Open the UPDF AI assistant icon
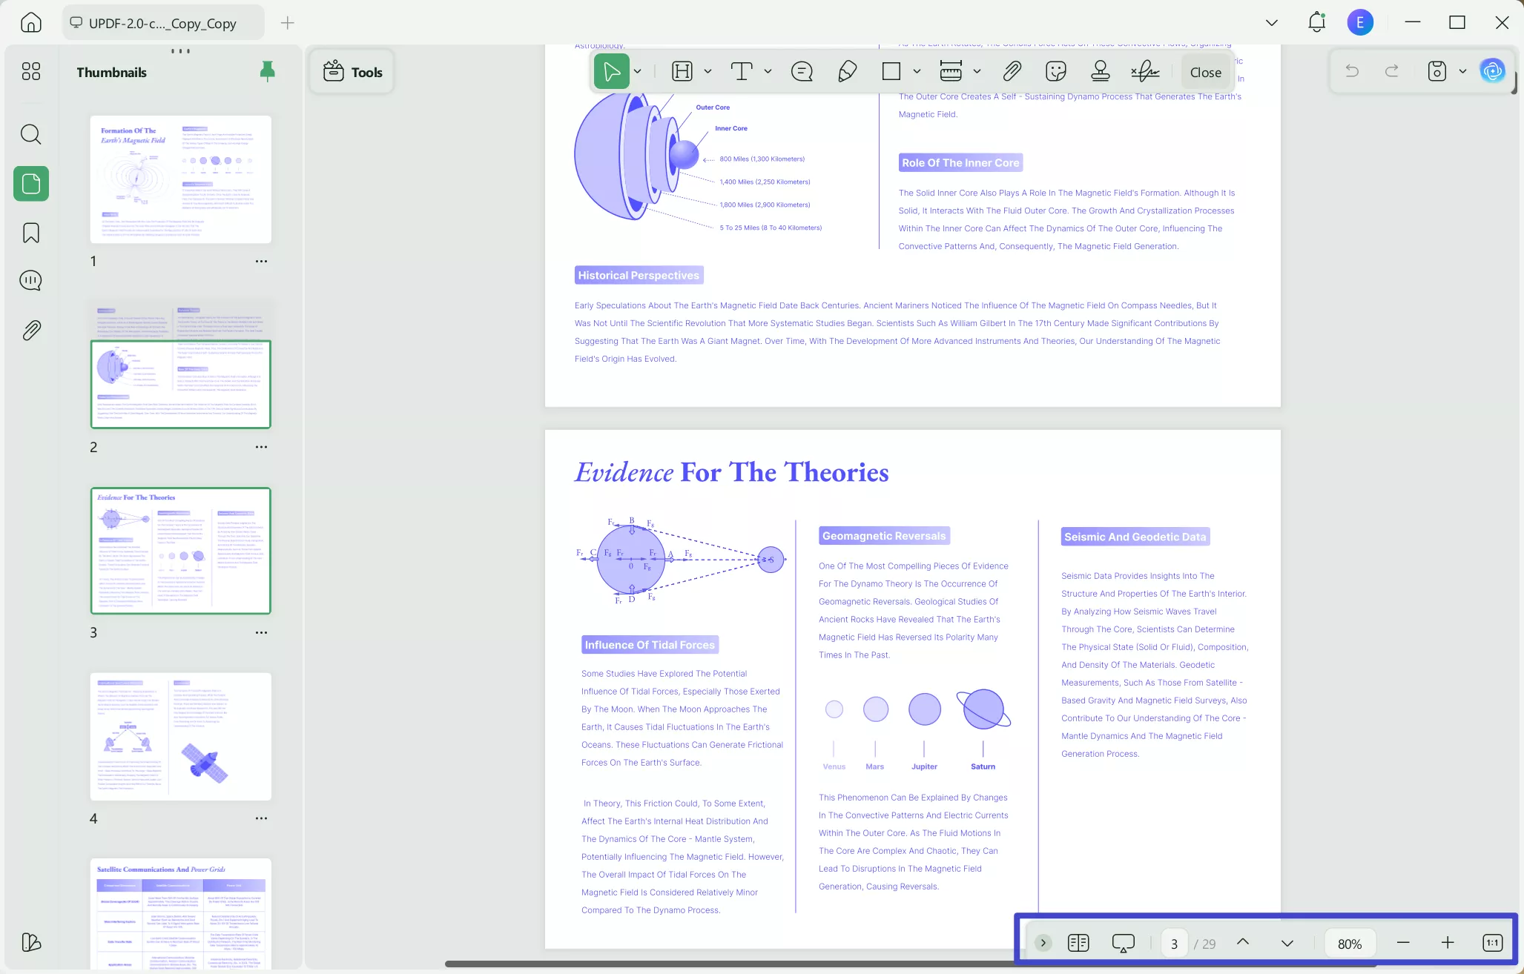1524x974 pixels. pyautogui.click(x=1492, y=71)
